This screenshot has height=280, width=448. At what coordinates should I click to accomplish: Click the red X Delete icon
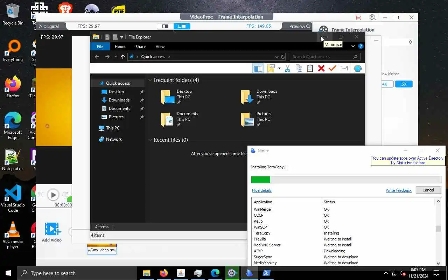pyautogui.click(x=321, y=69)
